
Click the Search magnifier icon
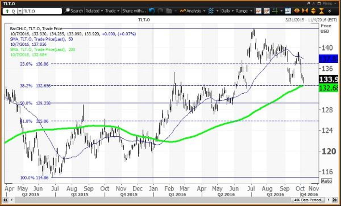click(x=67, y=11)
